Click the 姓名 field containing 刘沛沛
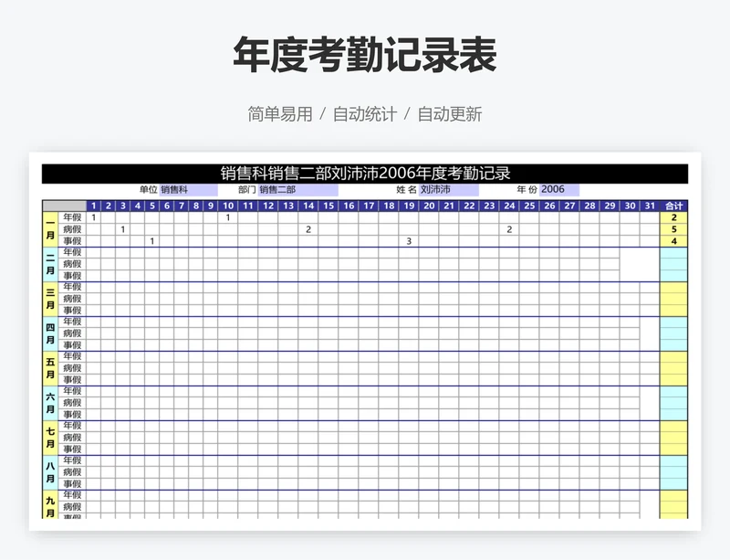 (x=449, y=190)
